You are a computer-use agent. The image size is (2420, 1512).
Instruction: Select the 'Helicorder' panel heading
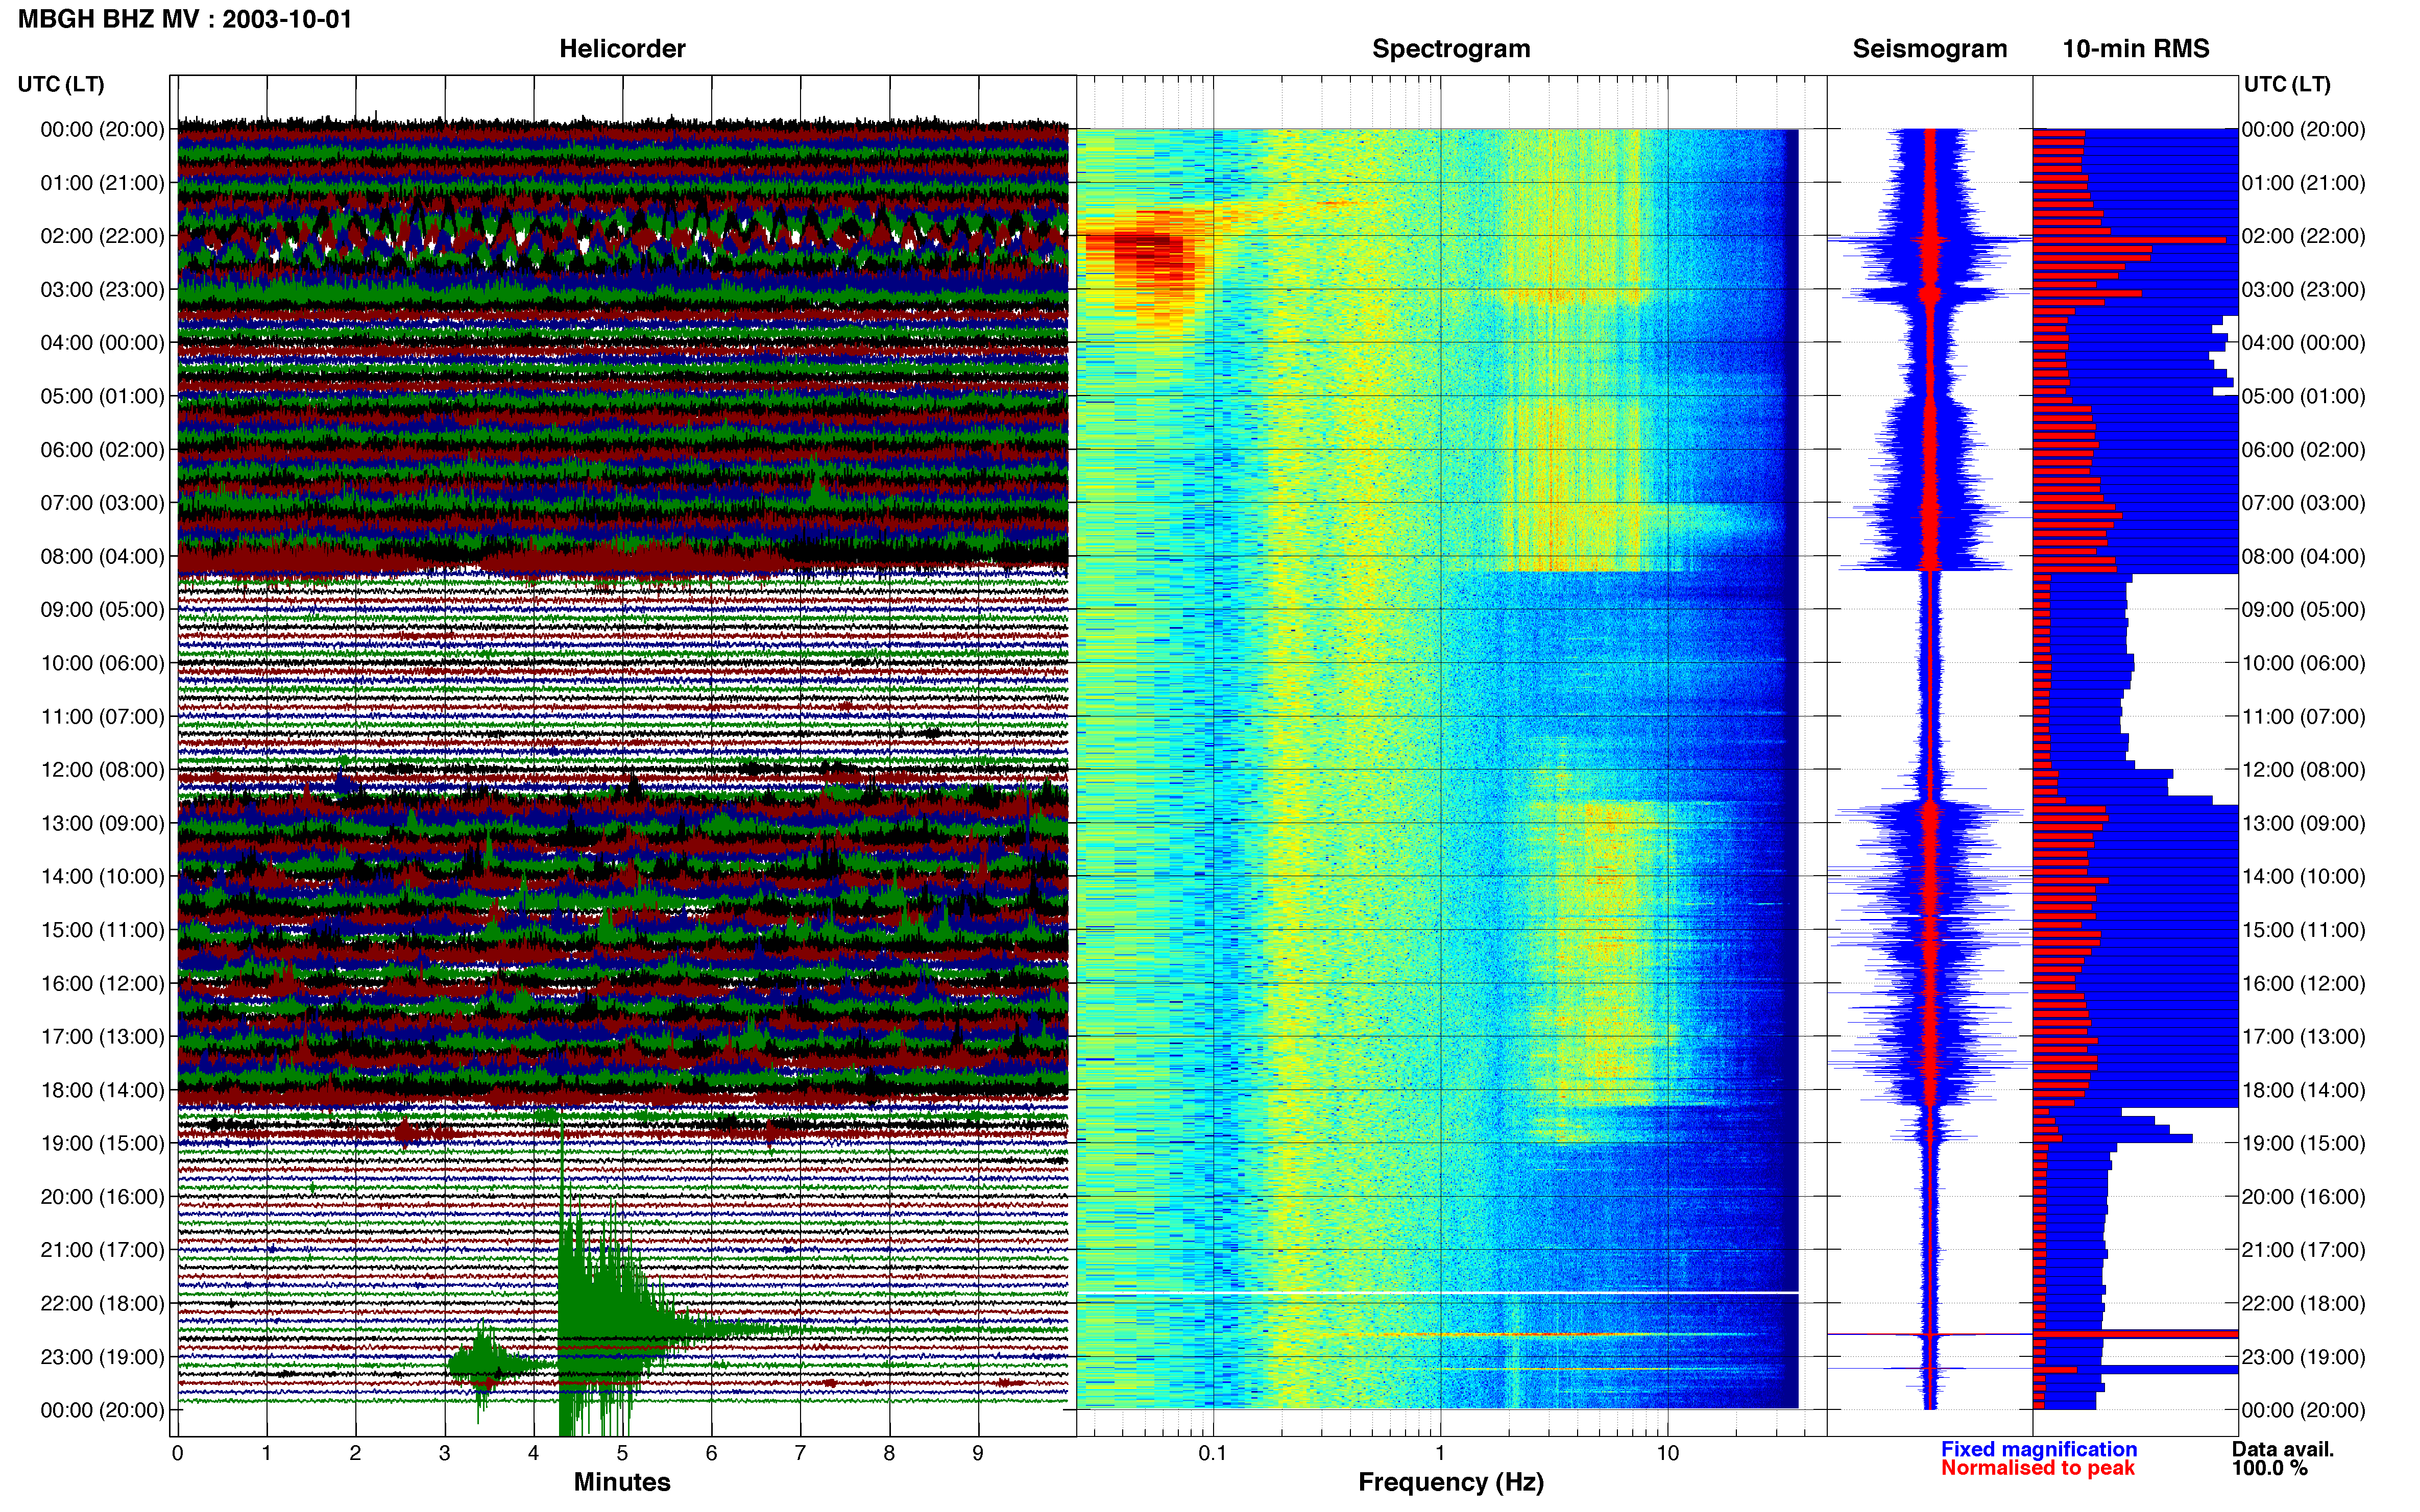point(621,49)
